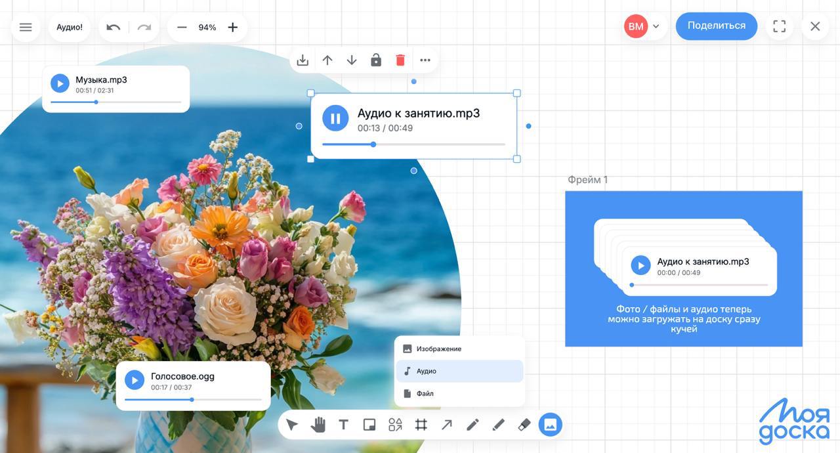Image resolution: width=840 pixels, height=453 pixels.
Task: Click the Фрейм 1 label
Action: [587, 180]
